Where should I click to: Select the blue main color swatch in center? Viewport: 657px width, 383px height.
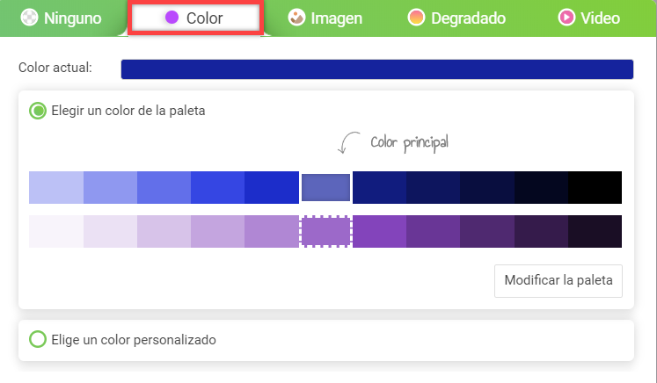(x=325, y=187)
